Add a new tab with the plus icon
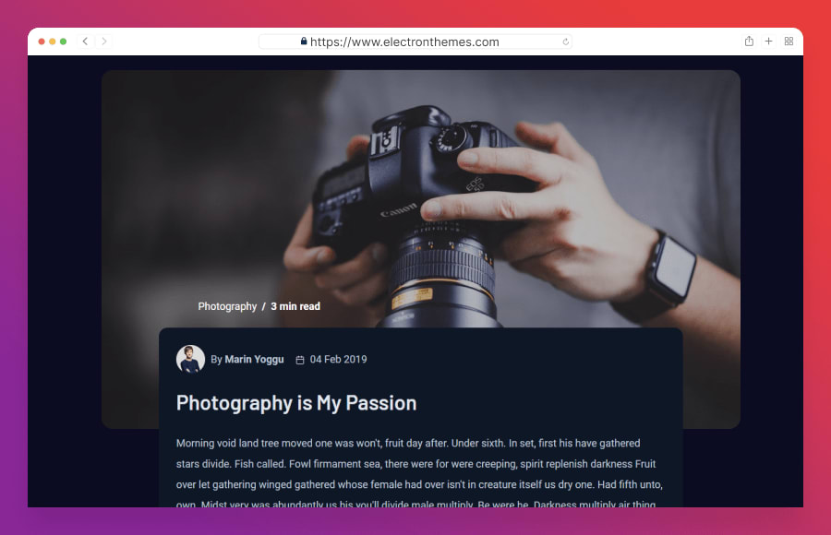The image size is (831, 535). click(768, 42)
